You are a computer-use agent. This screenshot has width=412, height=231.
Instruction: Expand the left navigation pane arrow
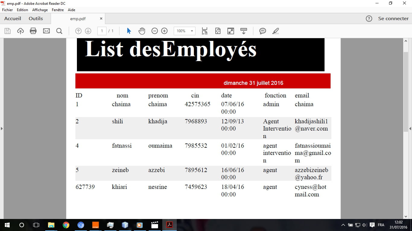coord(2,128)
